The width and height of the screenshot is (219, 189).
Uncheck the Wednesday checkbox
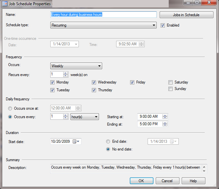point(94,82)
